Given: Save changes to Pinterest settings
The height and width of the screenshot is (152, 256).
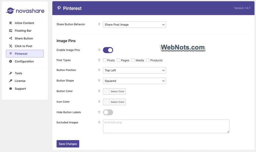Looking at the screenshot, I should point(68,144).
